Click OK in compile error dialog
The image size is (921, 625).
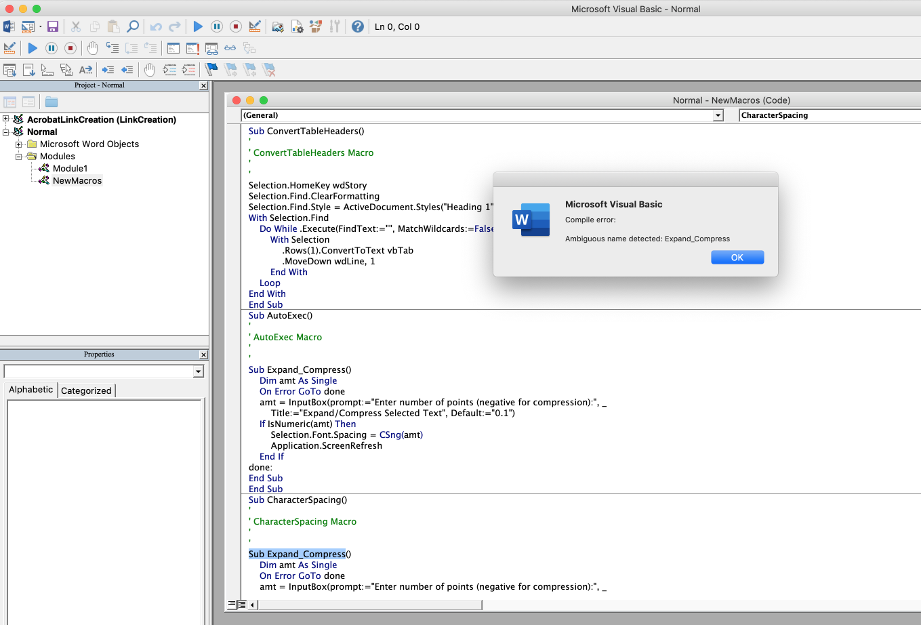[x=737, y=258]
